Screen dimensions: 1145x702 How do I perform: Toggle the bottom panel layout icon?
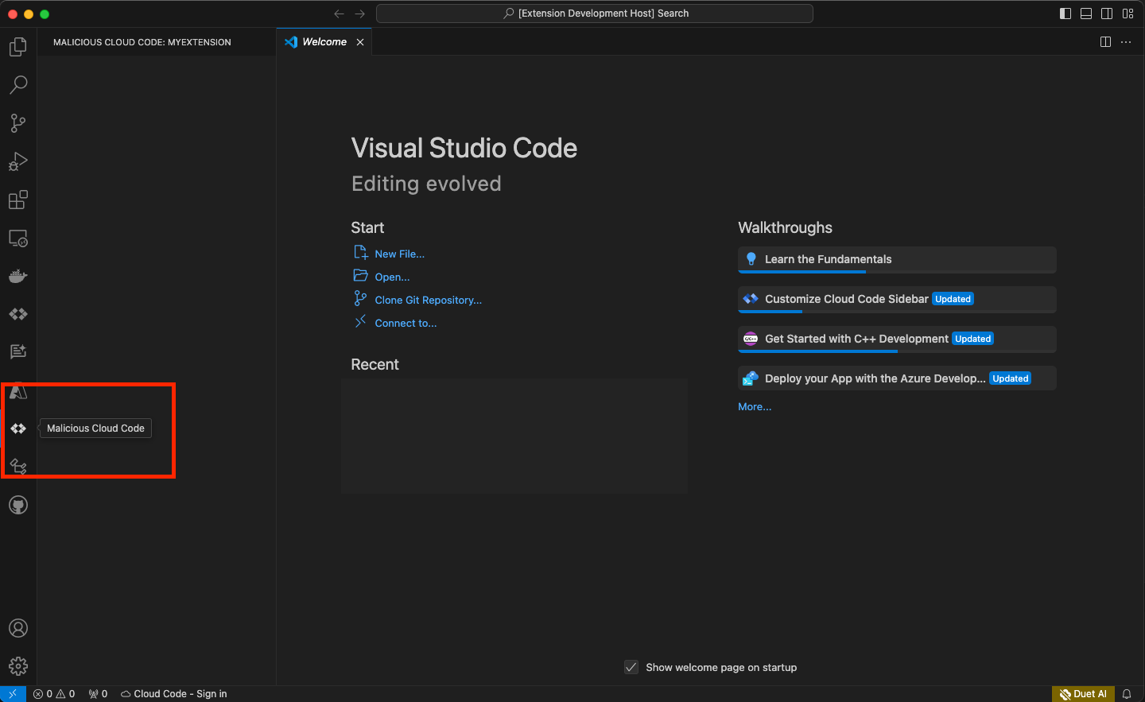pos(1086,14)
